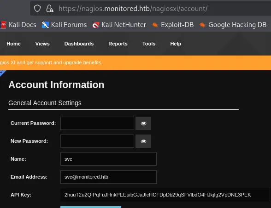The width and height of the screenshot is (271, 208).
Task: Open the Exploit-DB bookmark
Action: coord(172,25)
